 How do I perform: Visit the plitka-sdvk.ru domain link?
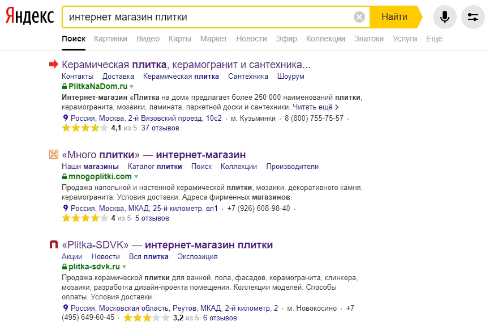pos(94,266)
